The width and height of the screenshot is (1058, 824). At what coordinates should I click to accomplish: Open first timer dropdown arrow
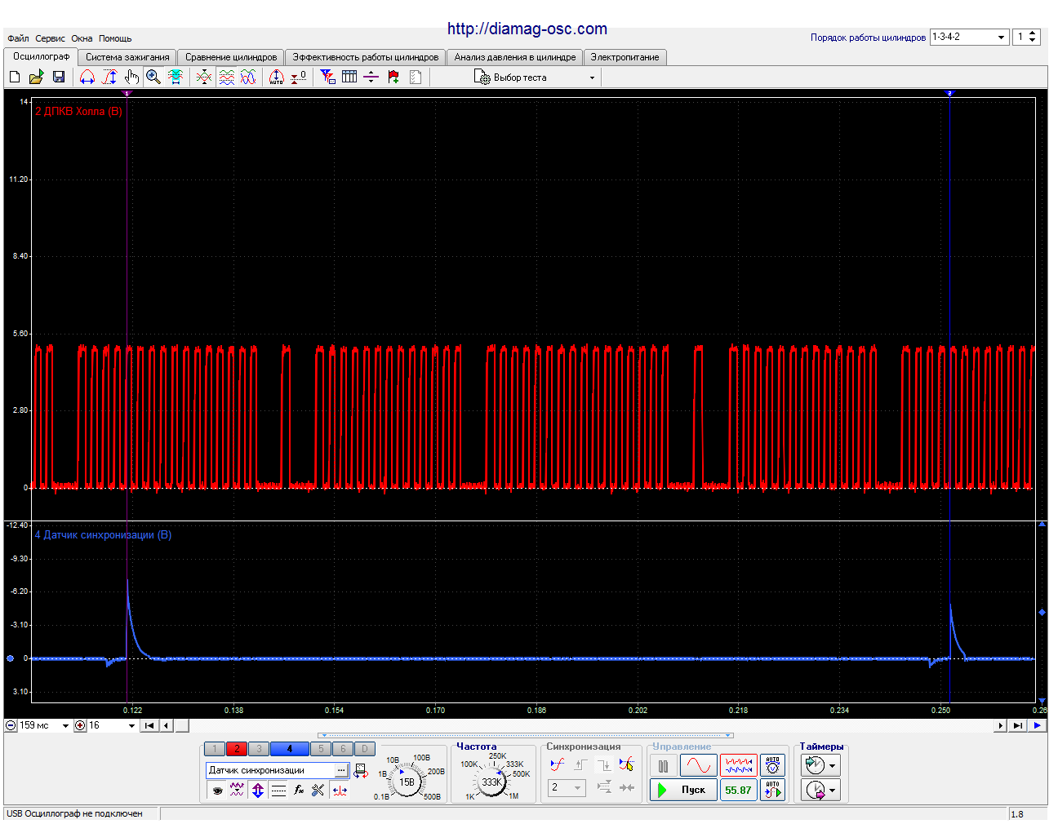point(833,766)
